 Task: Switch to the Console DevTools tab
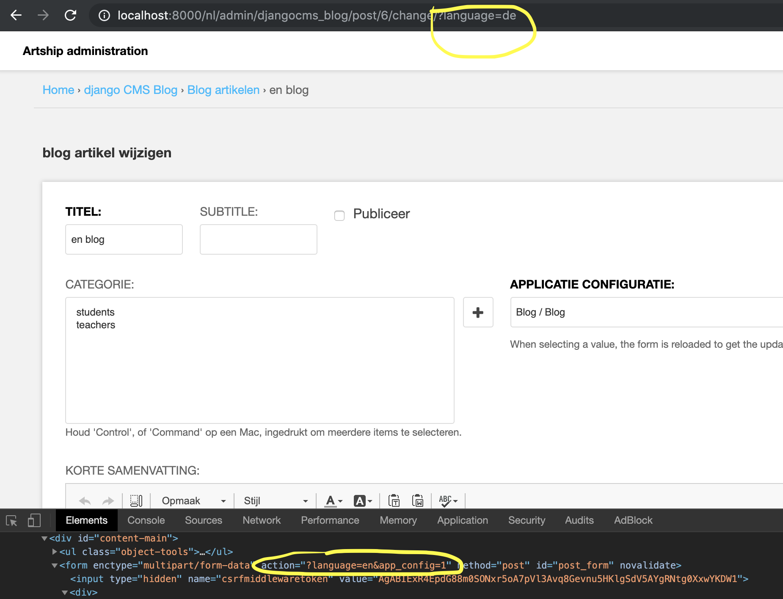click(146, 520)
